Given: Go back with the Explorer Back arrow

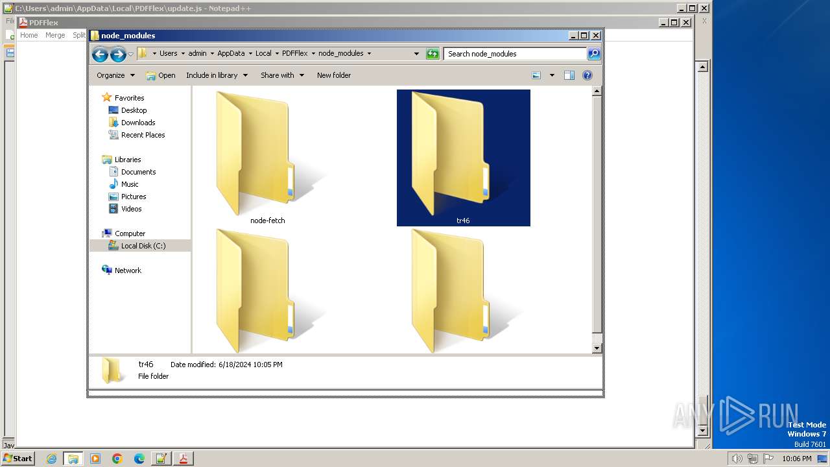Looking at the screenshot, I should (x=100, y=54).
